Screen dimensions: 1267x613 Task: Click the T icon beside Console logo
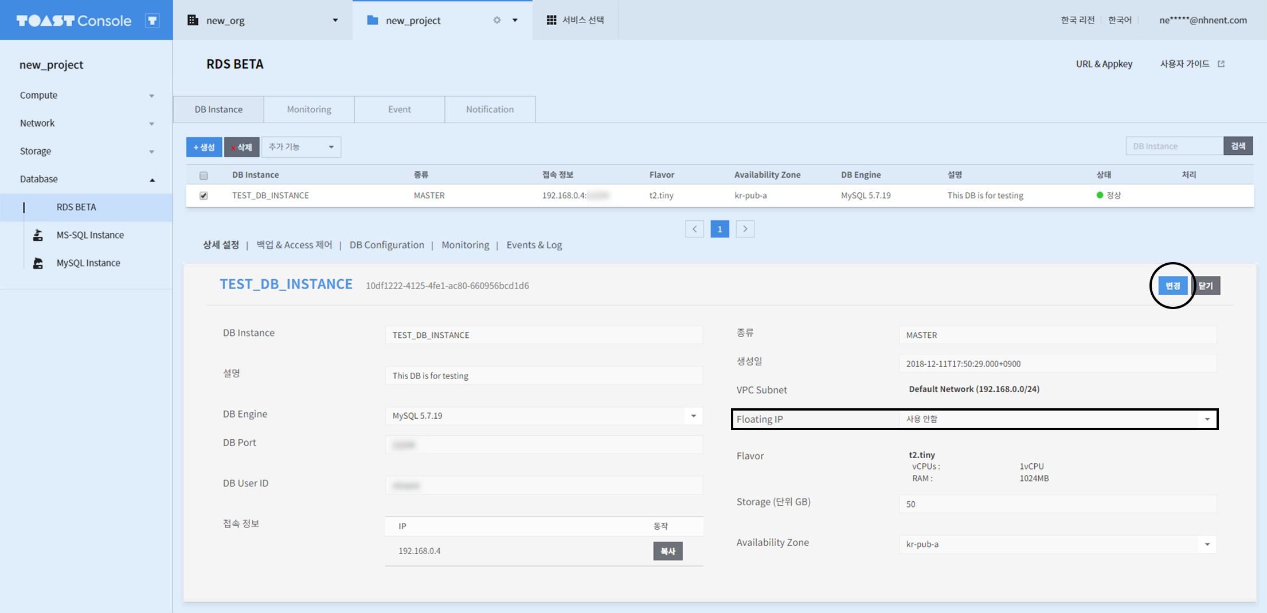tap(152, 21)
